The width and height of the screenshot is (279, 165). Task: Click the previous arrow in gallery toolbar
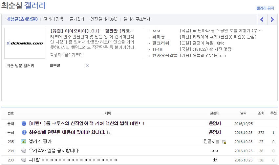[262, 20]
